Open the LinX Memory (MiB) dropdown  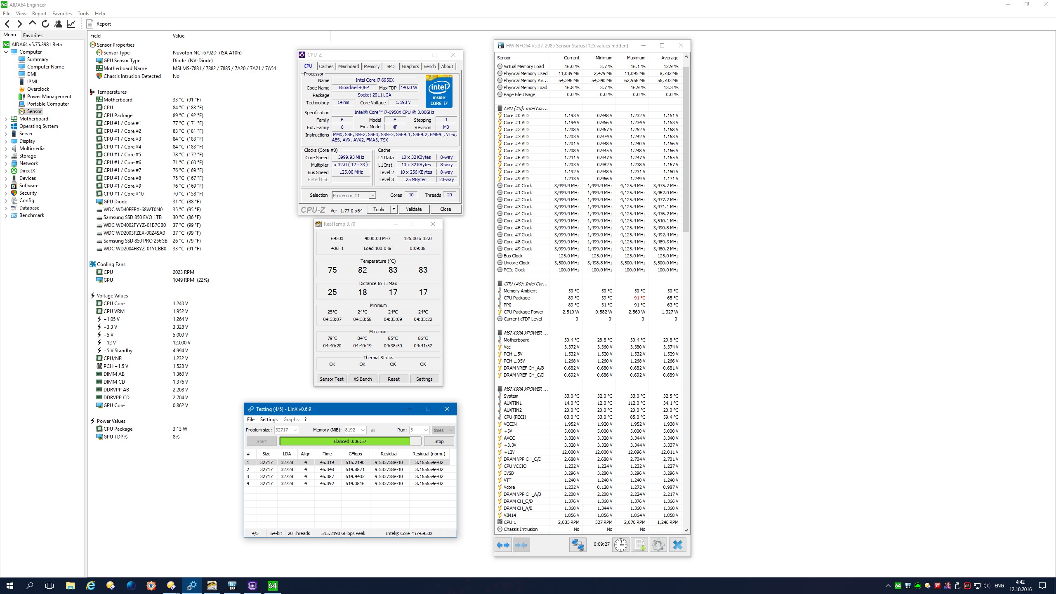tap(363, 430)
